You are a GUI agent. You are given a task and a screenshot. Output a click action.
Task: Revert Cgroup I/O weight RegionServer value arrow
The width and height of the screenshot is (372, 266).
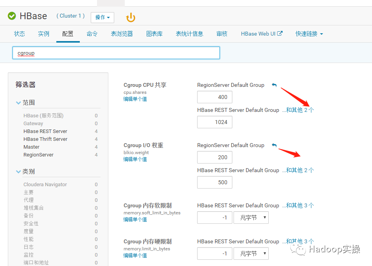pyautogui.click(x=274, y=145)
